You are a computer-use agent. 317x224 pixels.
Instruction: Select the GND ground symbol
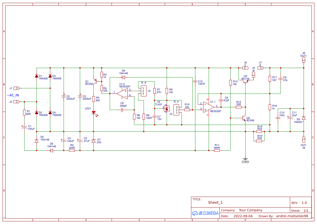[245, 158]
